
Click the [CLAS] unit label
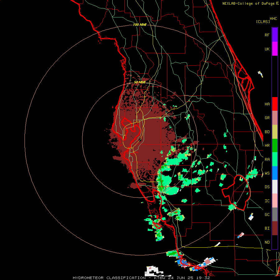263,22
